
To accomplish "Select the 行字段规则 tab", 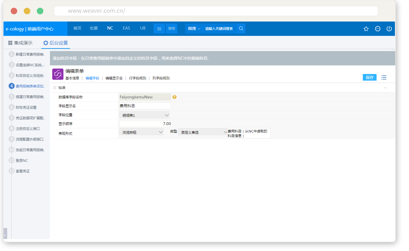I will coord(137,78).
